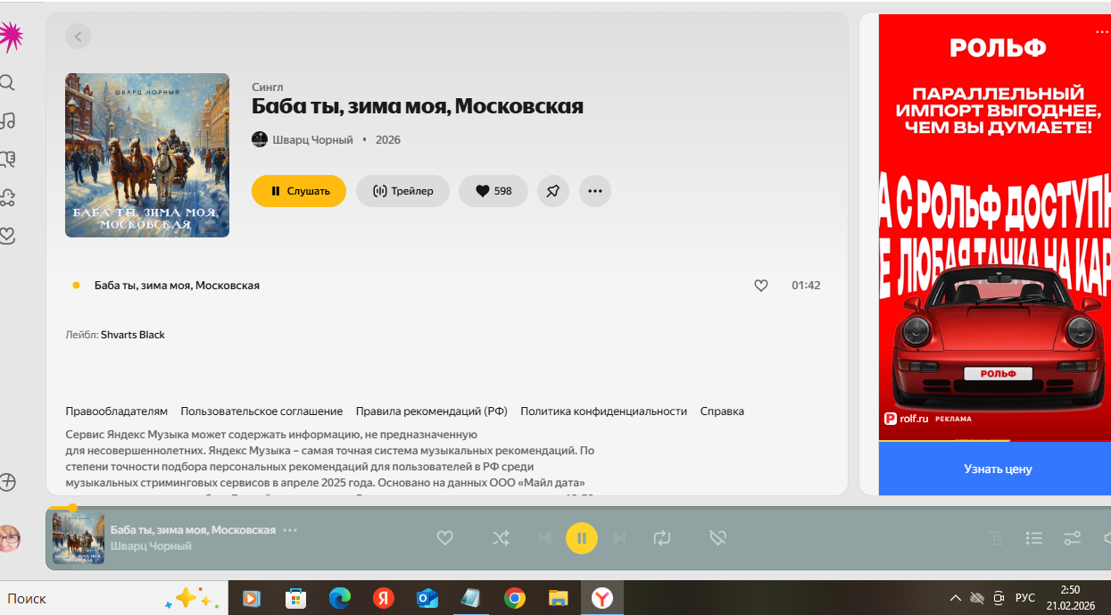Launch Microsoft Edge from the taskbar
1111x615 pixels.
coord(340,598)
